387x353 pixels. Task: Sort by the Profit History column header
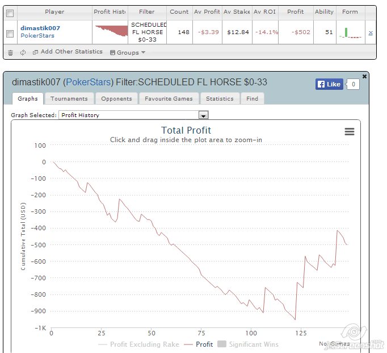pyautogui.click(x=110, y=11)
